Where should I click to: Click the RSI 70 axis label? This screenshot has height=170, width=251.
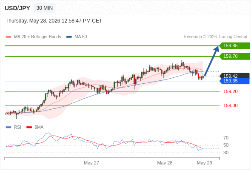(226, 138)
